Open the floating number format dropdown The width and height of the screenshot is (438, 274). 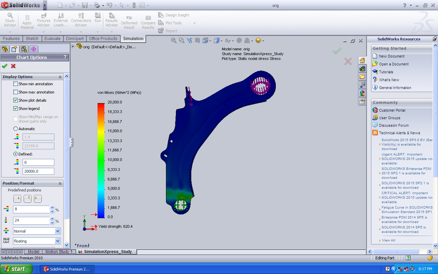(58, 241)
